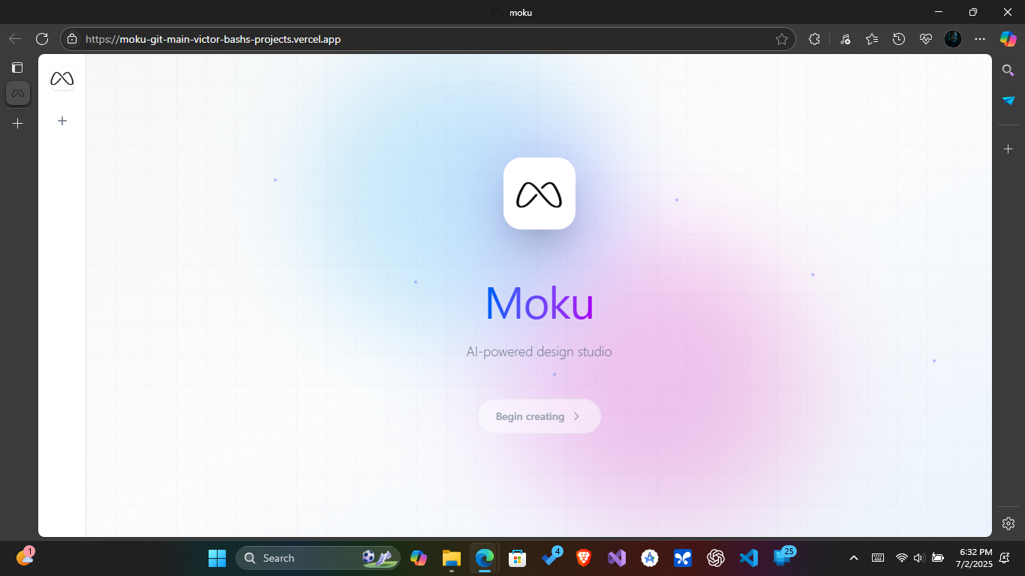This screenshot has height=576, width=1025.
Task: Open the sidebar search icon
Action: point(1008,70)
